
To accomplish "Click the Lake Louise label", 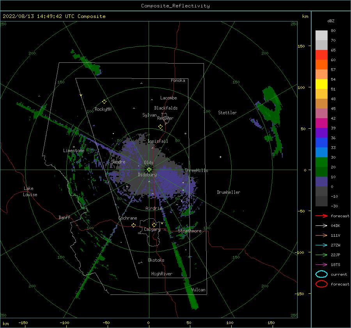I will point(30,191).
